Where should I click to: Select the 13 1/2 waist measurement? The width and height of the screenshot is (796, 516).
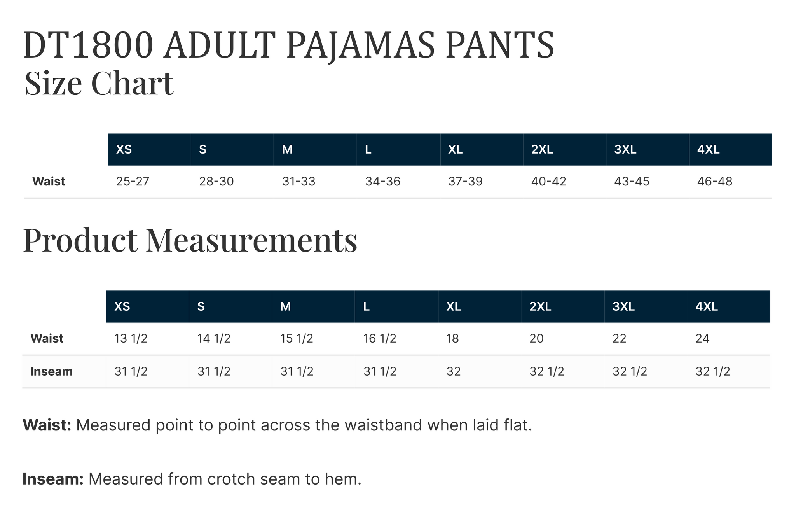131,339
